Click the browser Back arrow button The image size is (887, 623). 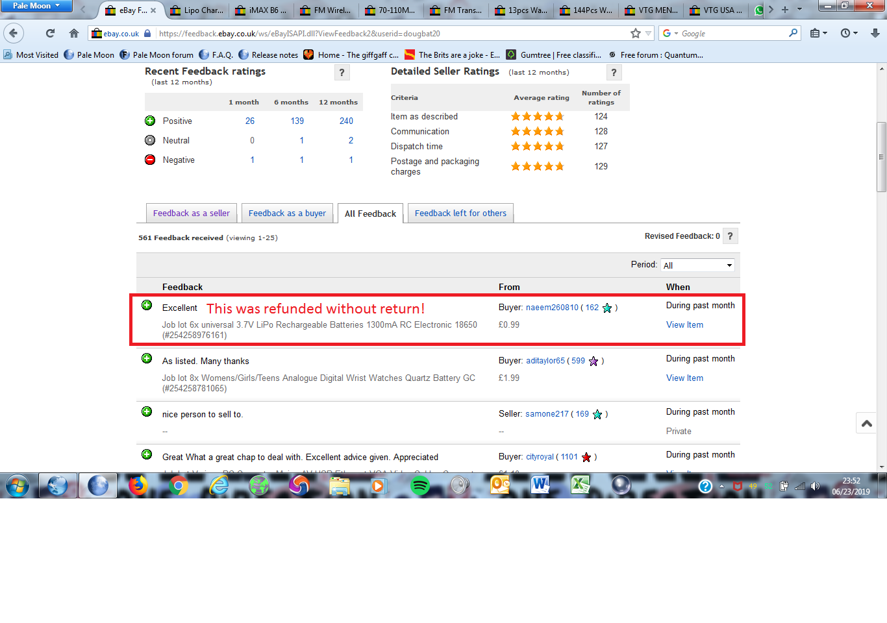click(14, 33)
